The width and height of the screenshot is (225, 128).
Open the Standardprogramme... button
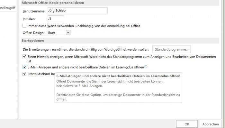coord(171,49)
